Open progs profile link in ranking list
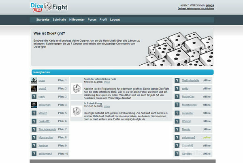The image size is (243, 163). click(42, 80)
